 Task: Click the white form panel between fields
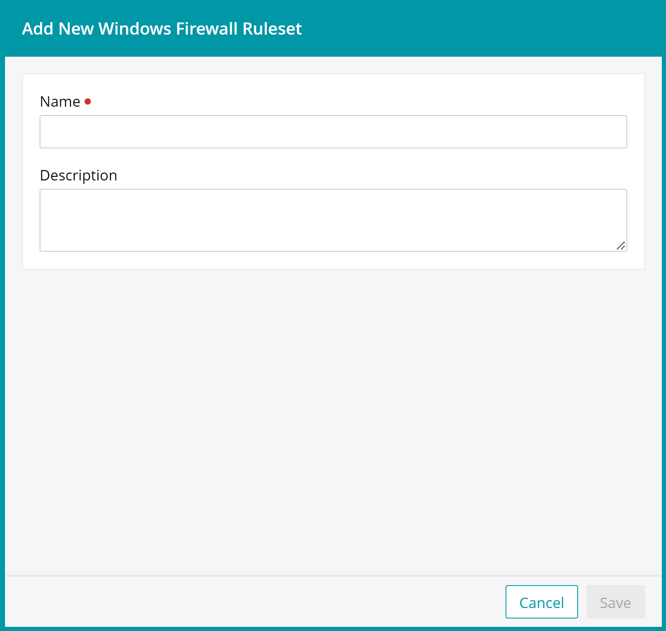333,158
